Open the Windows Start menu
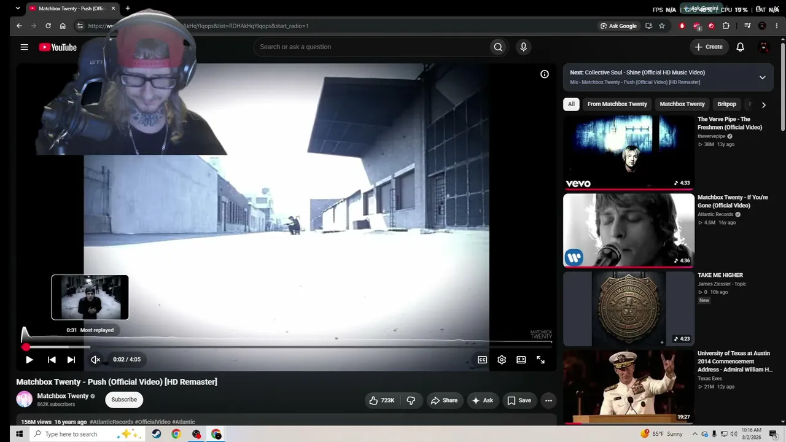 [x=19, y=434]
